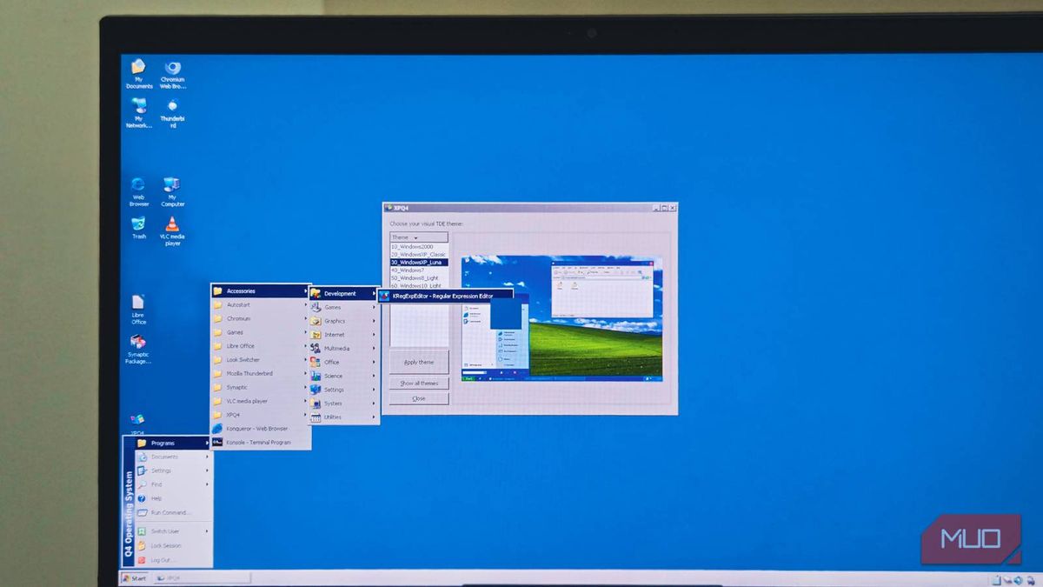1043x587 pixels.
Task: Open the VLC media player desktop icon
Action: [x=172, y=231]
